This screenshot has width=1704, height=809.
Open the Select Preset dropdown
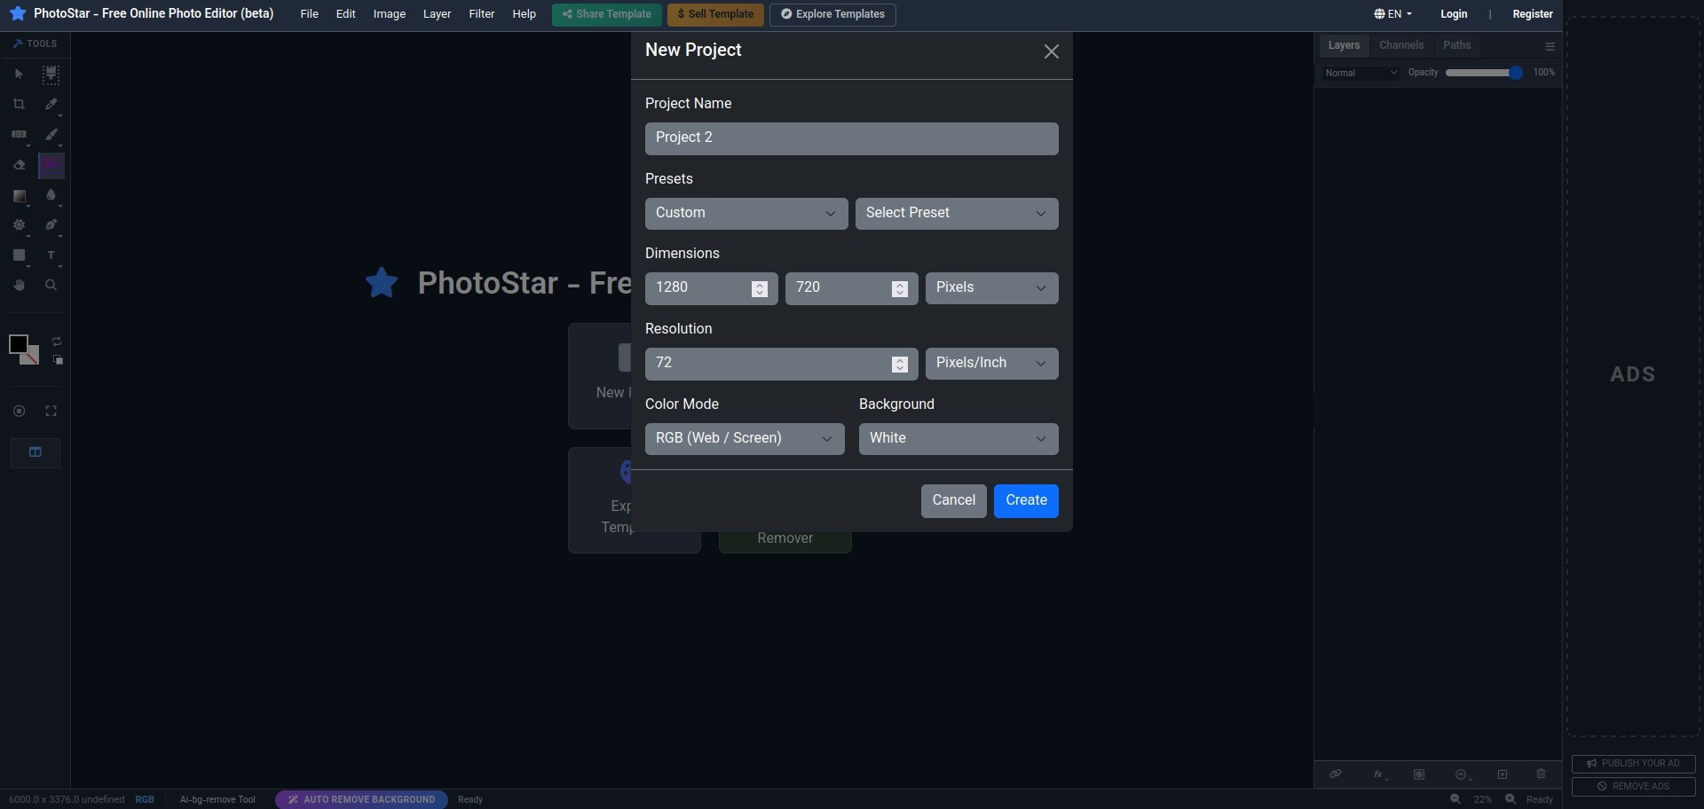tap(957, 214)
